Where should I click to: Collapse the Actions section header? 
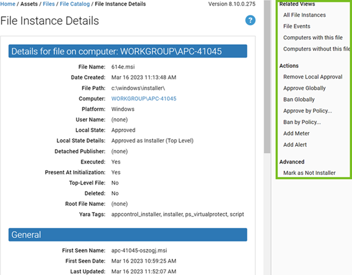(289, 65)
